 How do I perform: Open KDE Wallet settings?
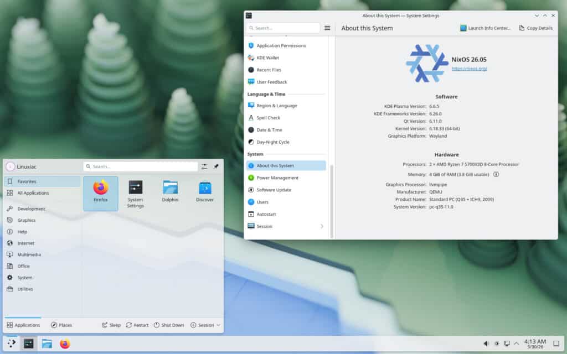tap(286, 58)
